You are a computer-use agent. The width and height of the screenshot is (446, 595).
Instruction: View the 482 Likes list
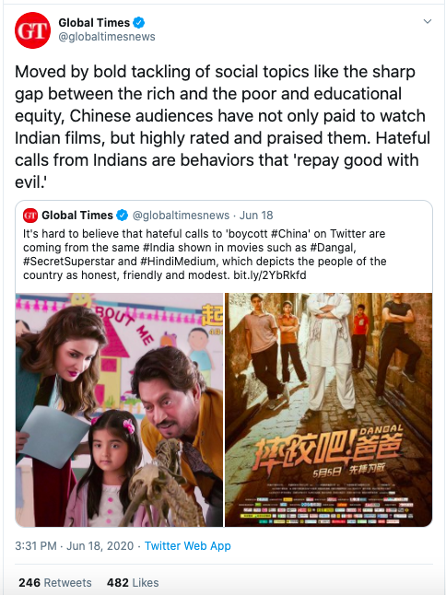click(133, 582)
